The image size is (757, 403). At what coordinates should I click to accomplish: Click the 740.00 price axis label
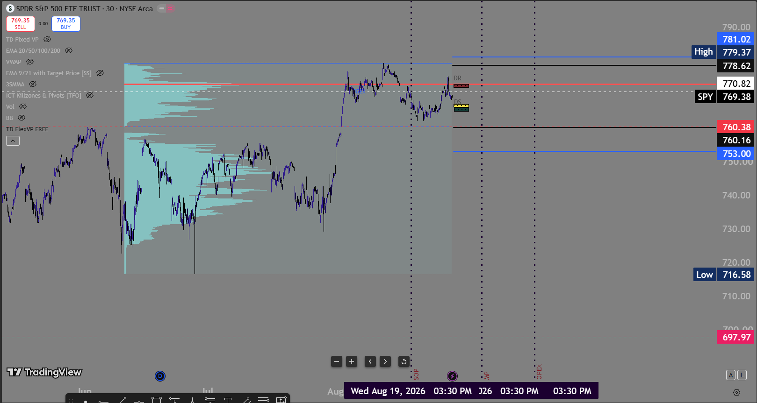click(x=736, y=195)
